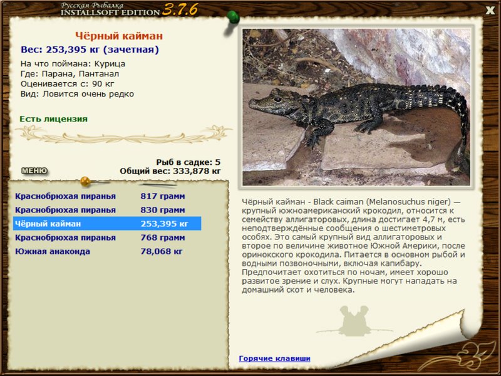Select the Краснобрюхая пиранья 768 грамм row

pyautogui.click(x=107, y=238)
